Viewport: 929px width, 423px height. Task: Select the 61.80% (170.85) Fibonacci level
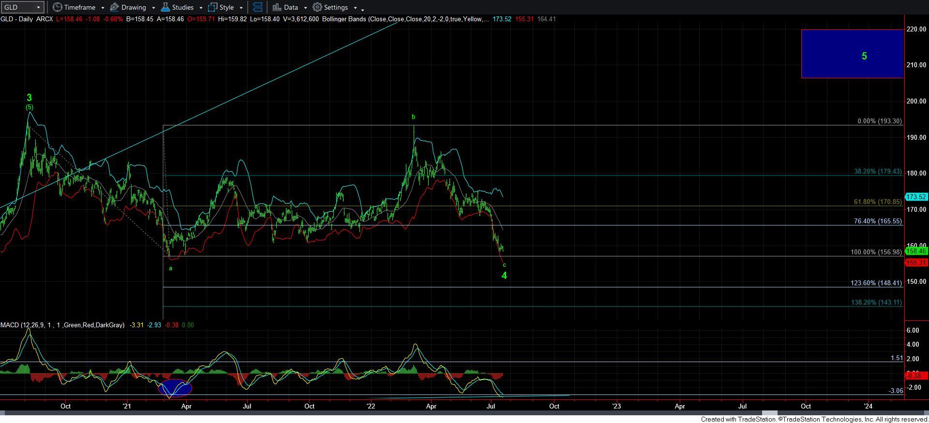878,202
